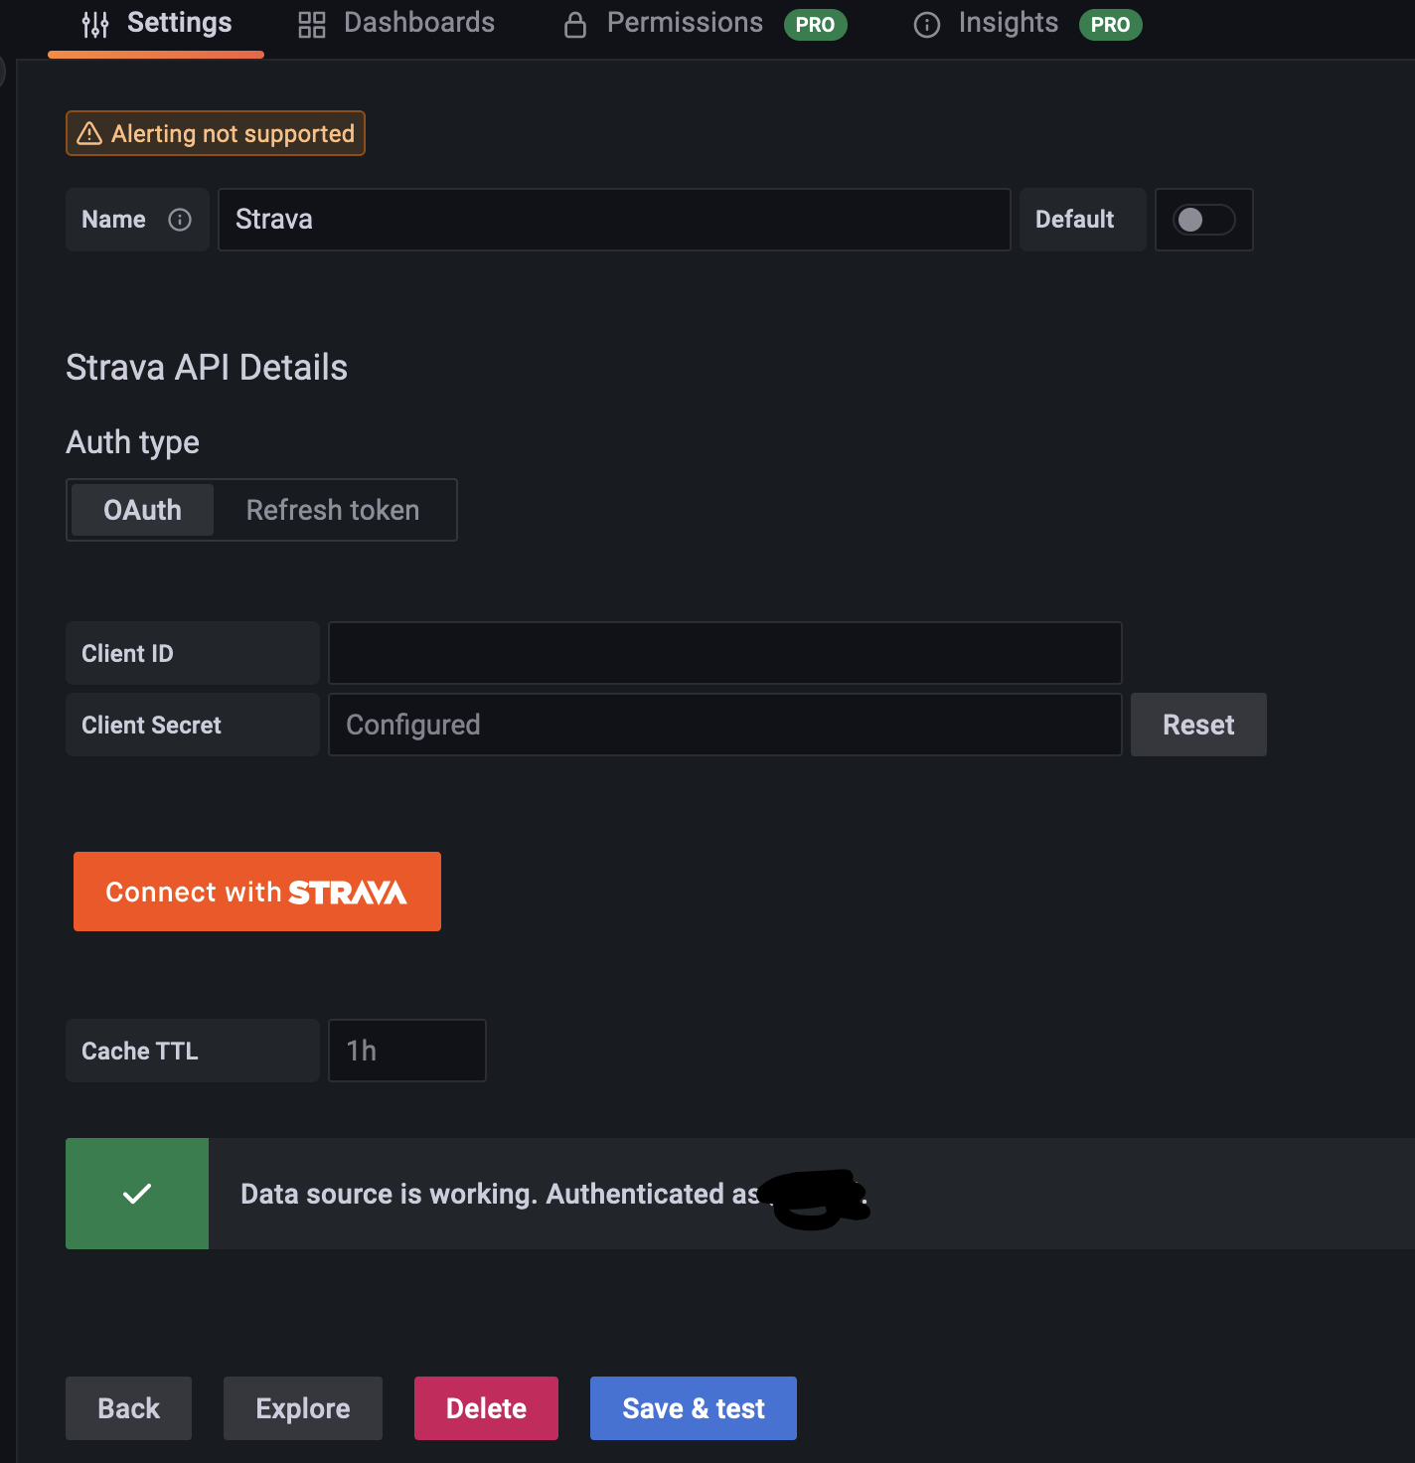Screen dimensions: 1415x1463
Task: Click the Permissions lock icon
Action: point(574,24)
